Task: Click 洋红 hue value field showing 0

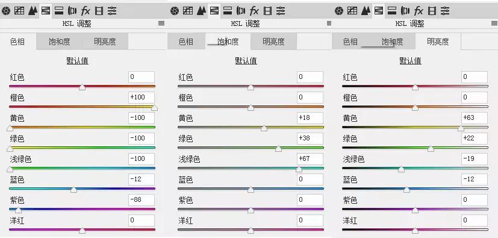Action: coord(142,221)
